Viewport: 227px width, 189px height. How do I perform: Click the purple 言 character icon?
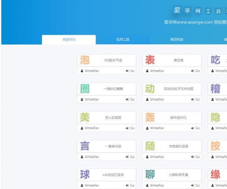(85, 146)
